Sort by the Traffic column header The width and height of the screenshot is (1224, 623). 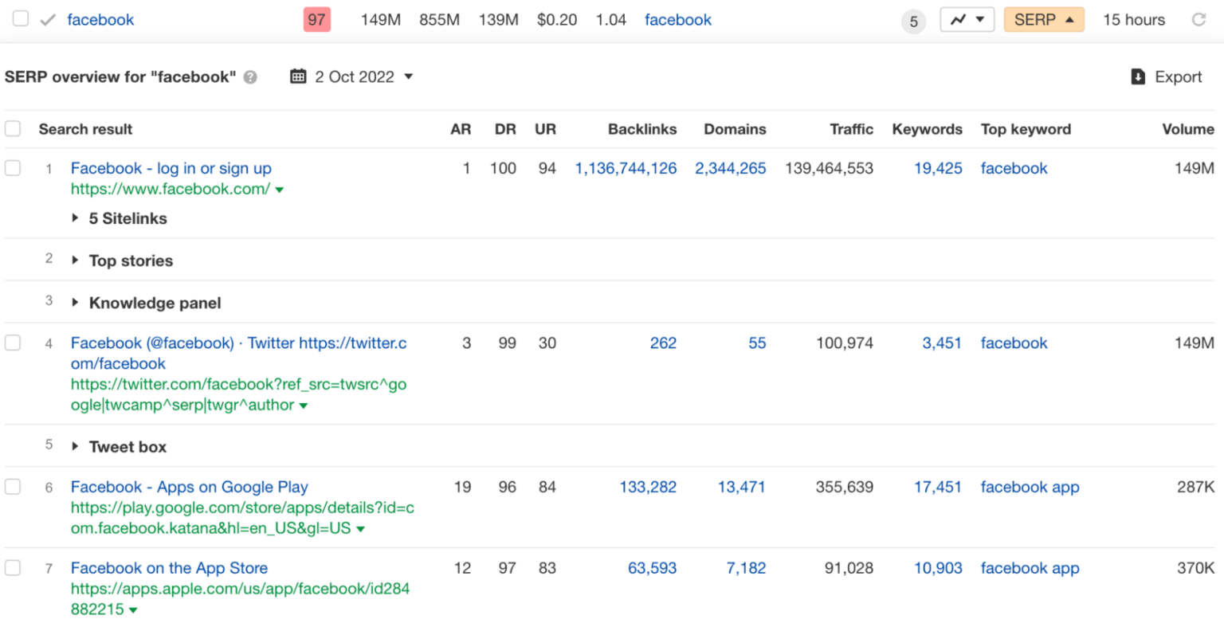(850, 129)
